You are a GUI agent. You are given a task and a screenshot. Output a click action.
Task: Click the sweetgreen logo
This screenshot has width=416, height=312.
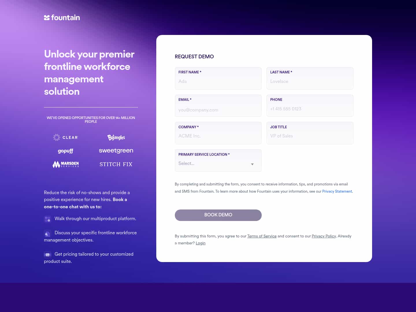pyautogui.click(x=116, y=151)
